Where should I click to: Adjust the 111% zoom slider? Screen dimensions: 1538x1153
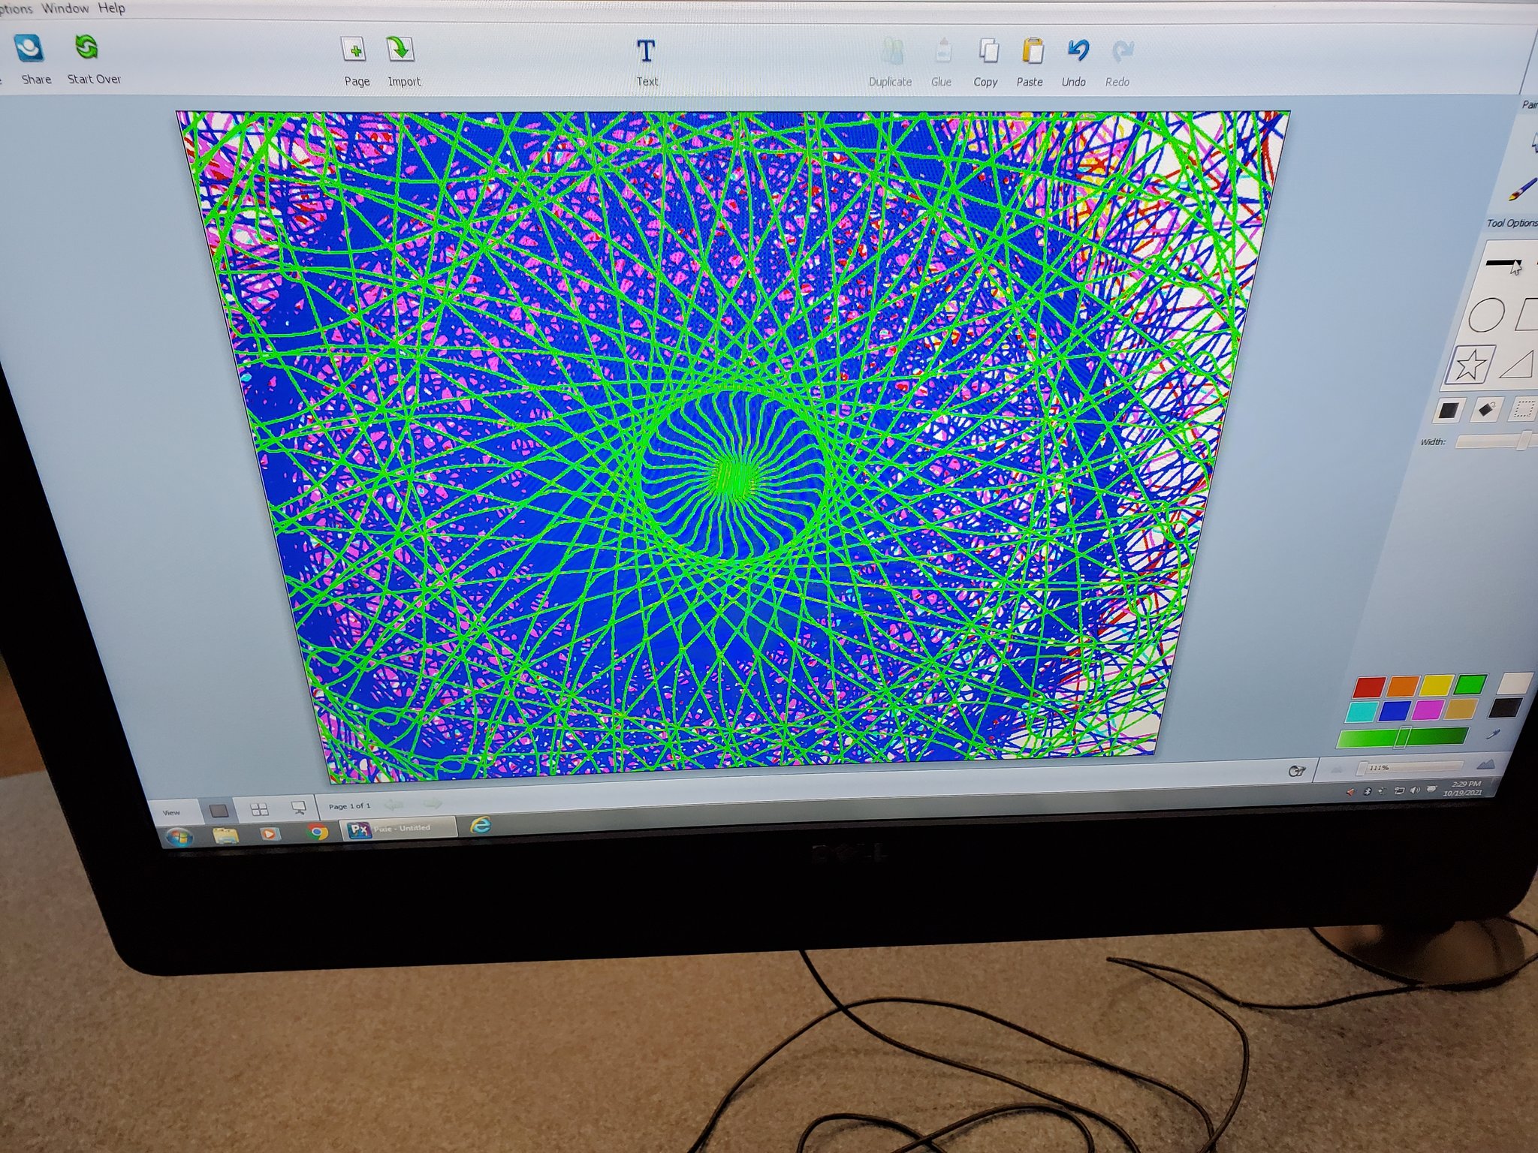coord(1410,767)
